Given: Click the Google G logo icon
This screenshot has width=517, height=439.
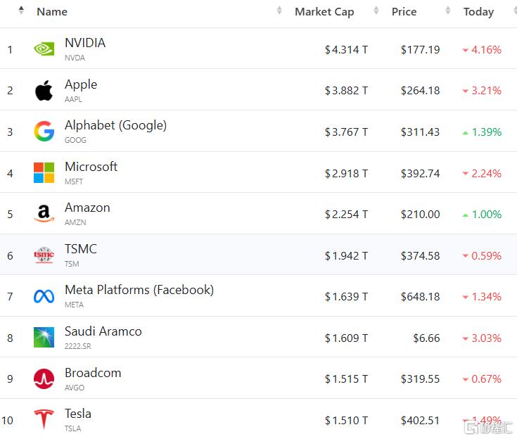Looking at the screenshot, I should point(44,132).
